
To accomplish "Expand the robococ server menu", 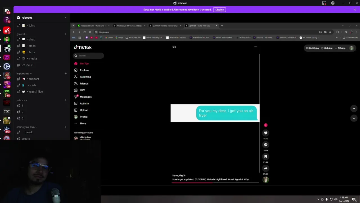I will (66, 17).
